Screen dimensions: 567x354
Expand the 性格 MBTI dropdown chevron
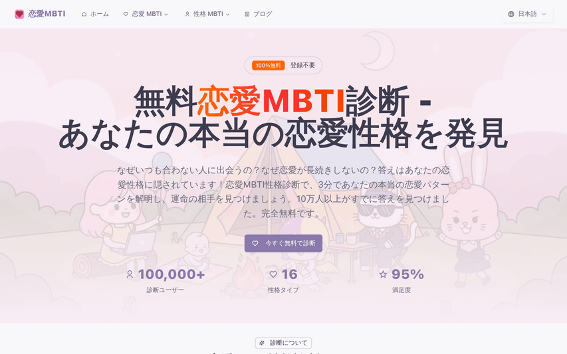228,15
